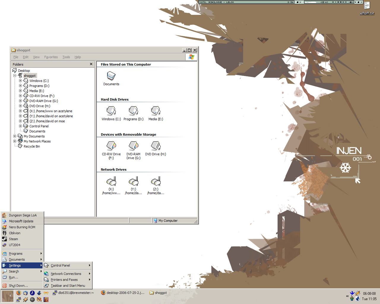Launch Firefox from the quick launch bar
The image size is (380, 304).
tap(19, 293)
